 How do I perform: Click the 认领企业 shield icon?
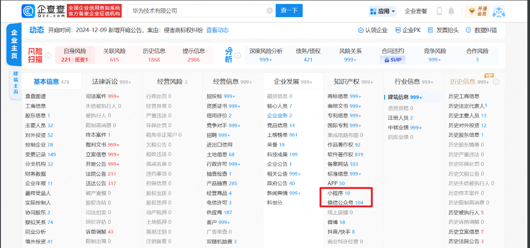pyautogui.click(x=361, y=30)
